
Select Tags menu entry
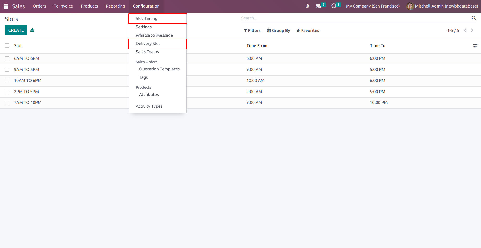143,77
